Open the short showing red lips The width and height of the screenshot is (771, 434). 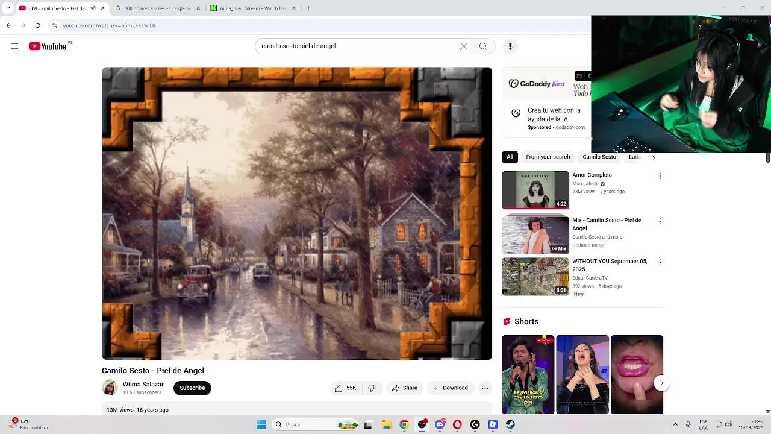(x=637, y=374)
